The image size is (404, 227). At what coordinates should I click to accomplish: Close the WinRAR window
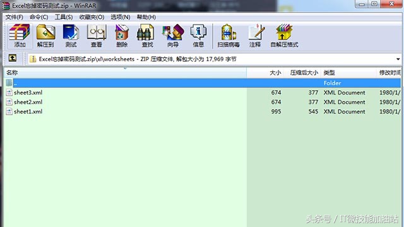(392, 4)
